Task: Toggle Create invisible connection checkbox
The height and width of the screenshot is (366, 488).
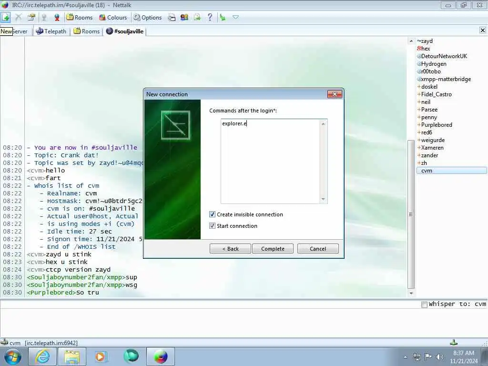Action: [212, 214]
